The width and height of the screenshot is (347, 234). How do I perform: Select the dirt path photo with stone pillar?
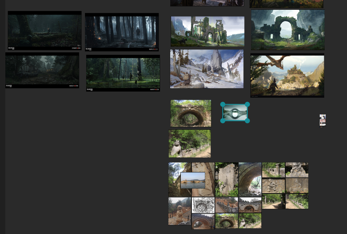pos(273,201)
